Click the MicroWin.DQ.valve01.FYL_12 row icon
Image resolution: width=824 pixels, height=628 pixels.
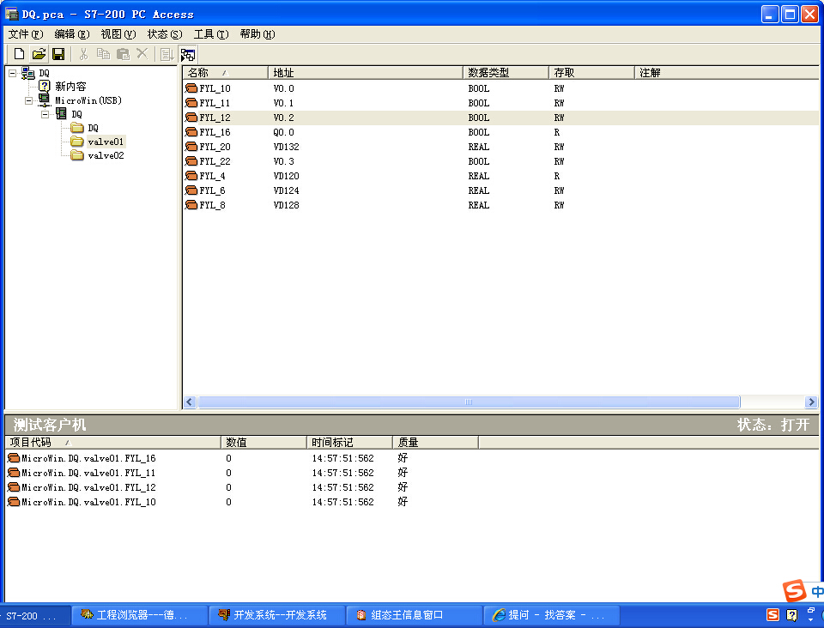tap(14, 488)
